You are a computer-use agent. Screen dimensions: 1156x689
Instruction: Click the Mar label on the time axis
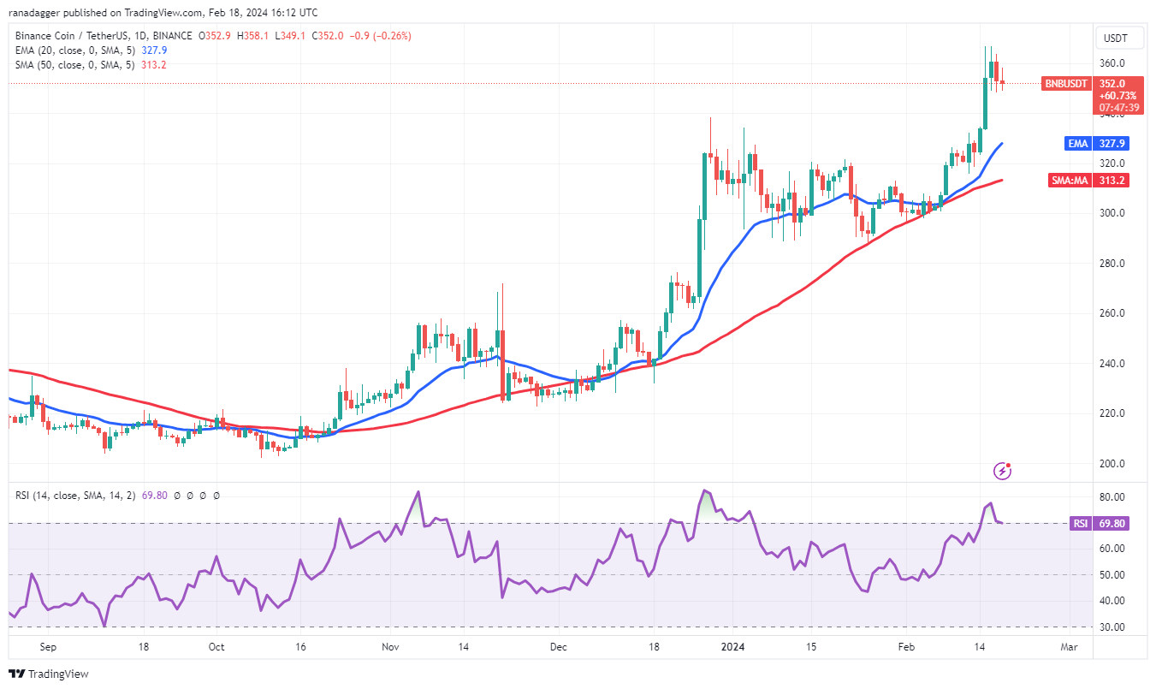pos(1069,648)
